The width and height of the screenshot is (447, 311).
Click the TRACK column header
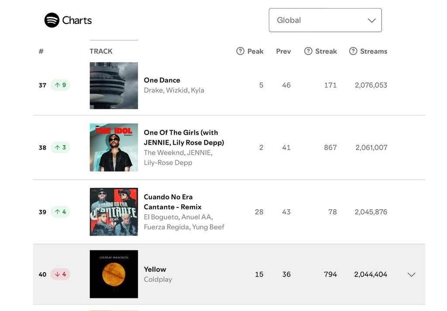pyautogui.click(x=101, y=51)
